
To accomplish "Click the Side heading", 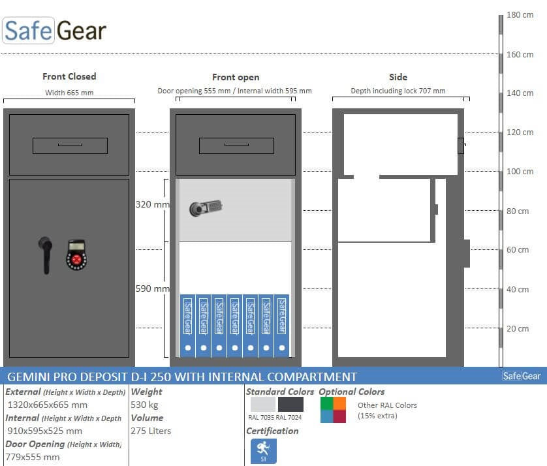I will click(x=398, y=77).
